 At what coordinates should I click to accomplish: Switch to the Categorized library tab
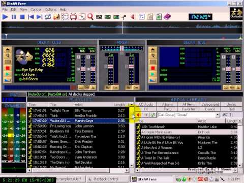pos(210,104)
